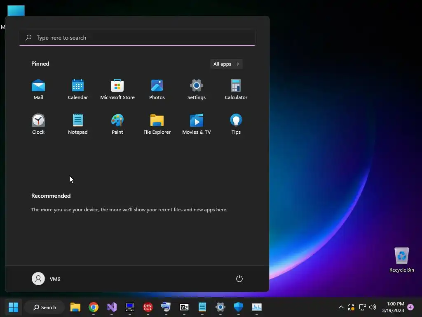Viewport: 422px width, 317px height.
Task: Open Visual Studio from the taskbar
Action: pyautogui.click(x=112, y=307)
